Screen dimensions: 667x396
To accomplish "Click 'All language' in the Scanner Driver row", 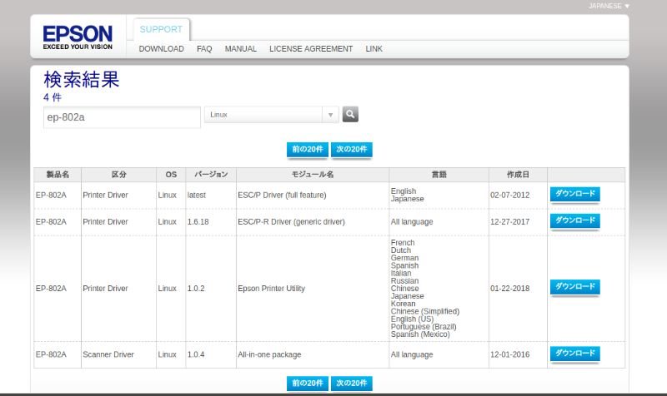I will (412, 355).
